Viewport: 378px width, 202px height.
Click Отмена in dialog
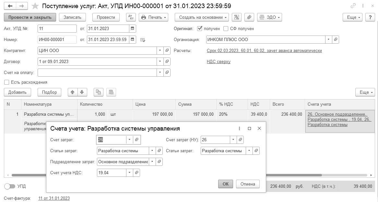pyautogui.click(x=248, y=184)
